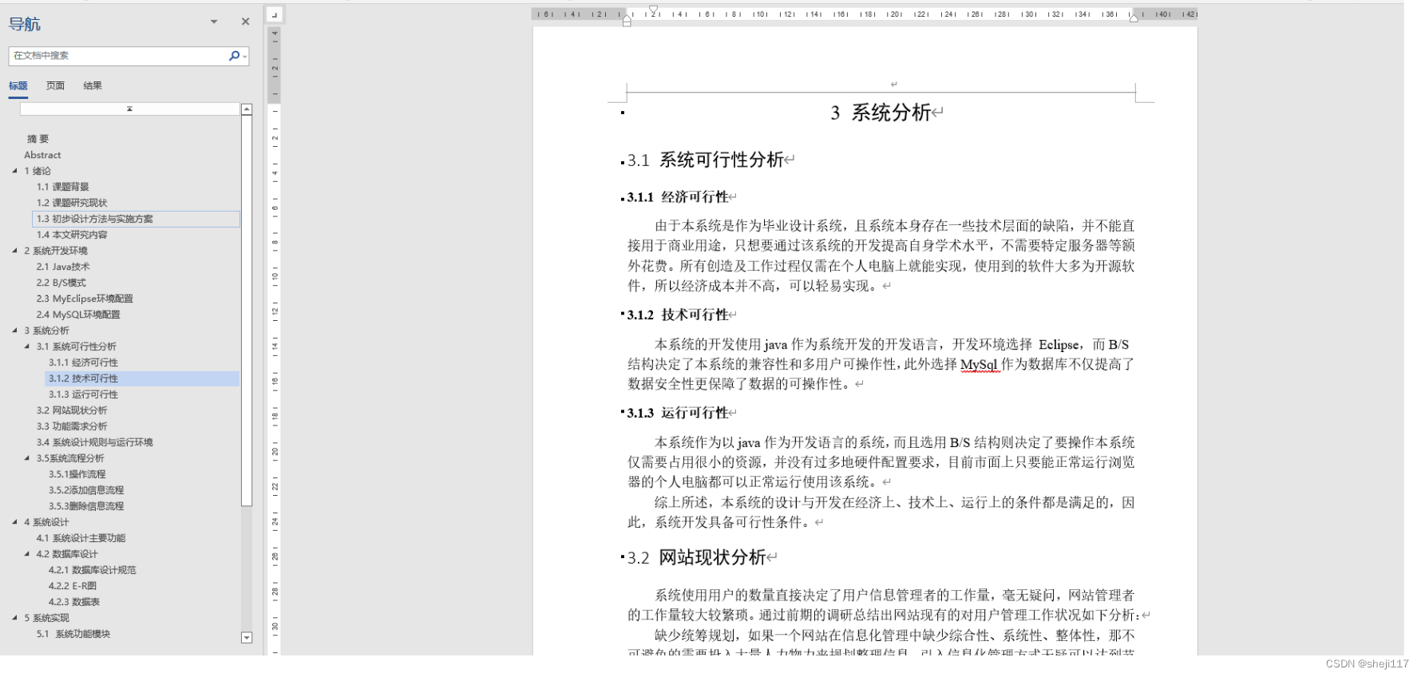
Task: Go to 3.4 系统设计规则与运行环境
Action: [x=95, y=442]
